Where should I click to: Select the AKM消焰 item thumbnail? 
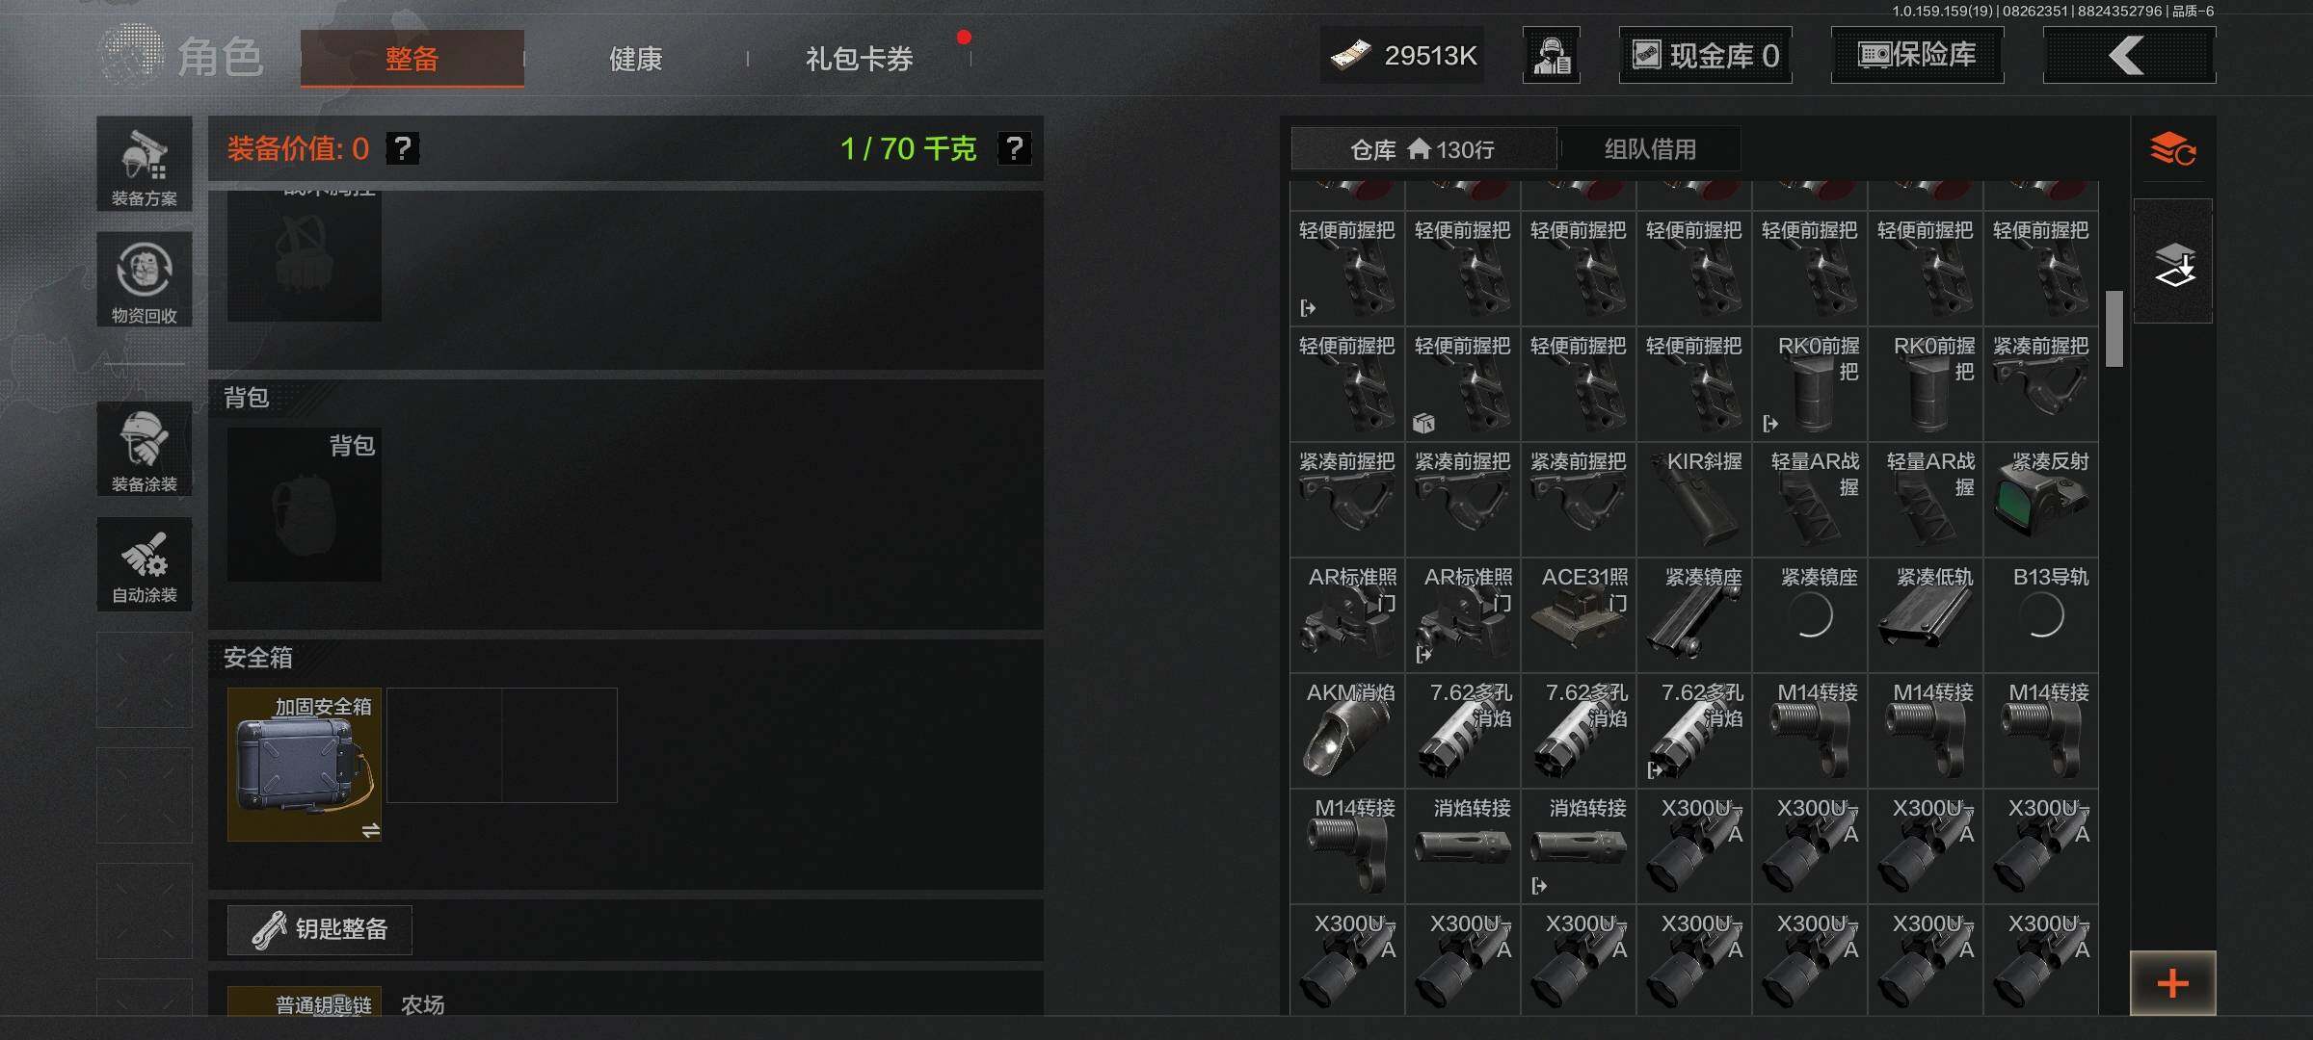[1347, 731]
